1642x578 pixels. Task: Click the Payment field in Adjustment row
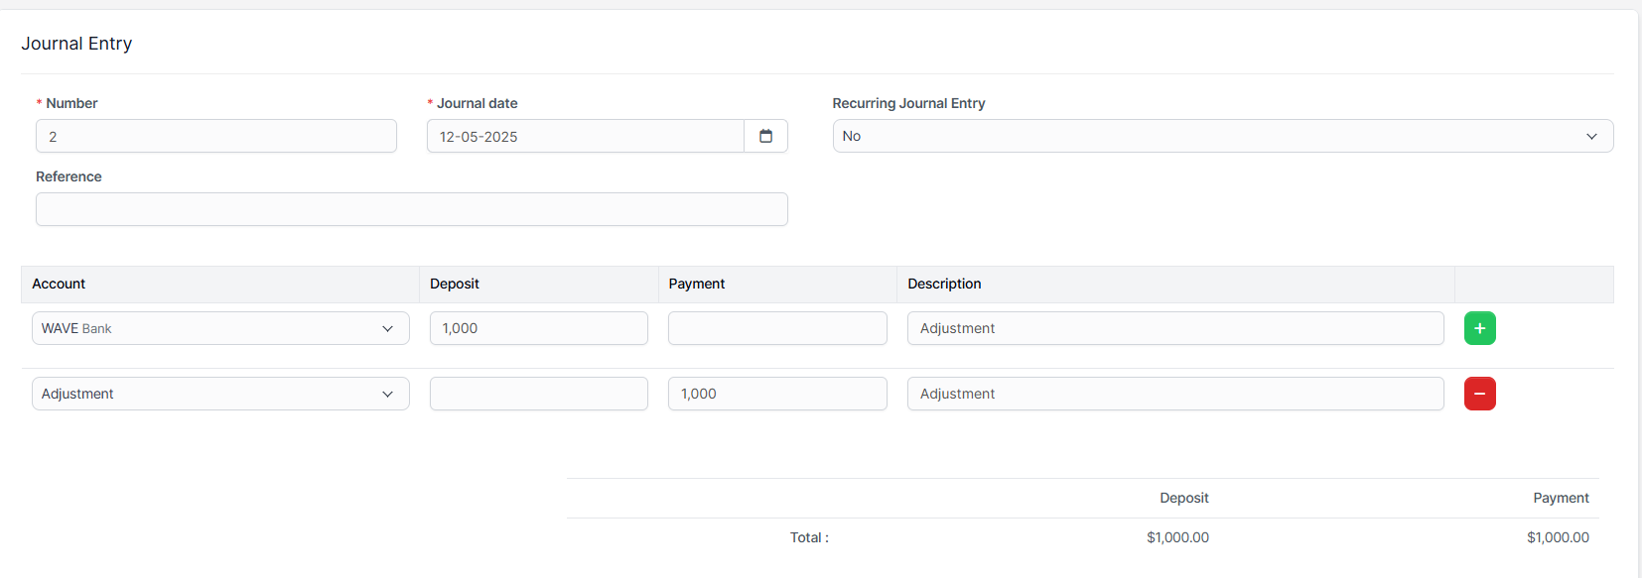[x=777, y=394]
